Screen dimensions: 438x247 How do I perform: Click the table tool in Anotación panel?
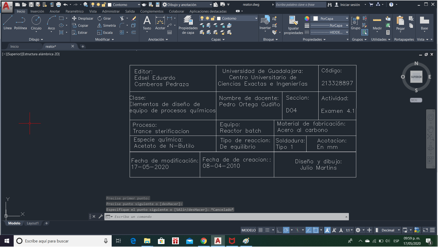tap(169, 33)
